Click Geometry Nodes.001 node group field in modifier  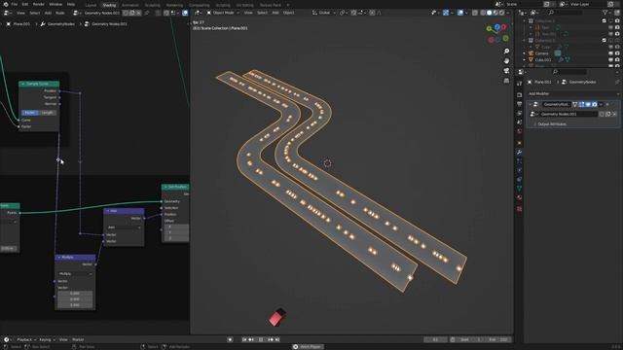coord(568,114)
